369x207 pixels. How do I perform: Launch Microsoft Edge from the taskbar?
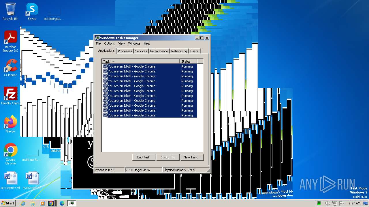click(x=62, y=203)
